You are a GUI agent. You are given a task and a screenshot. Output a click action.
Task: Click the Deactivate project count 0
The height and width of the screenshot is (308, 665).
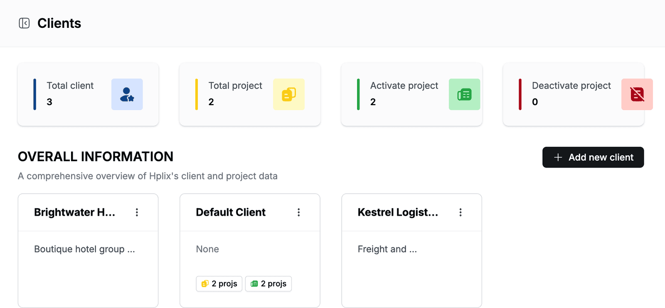[x=535, y=102]
